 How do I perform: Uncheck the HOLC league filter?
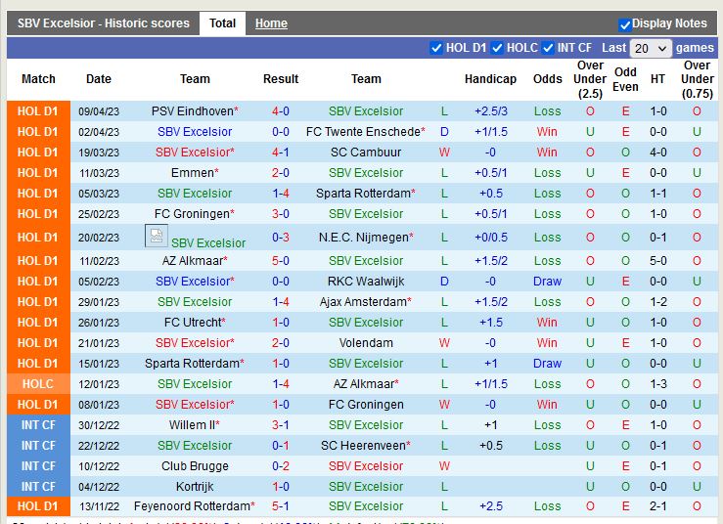point(497,48)
